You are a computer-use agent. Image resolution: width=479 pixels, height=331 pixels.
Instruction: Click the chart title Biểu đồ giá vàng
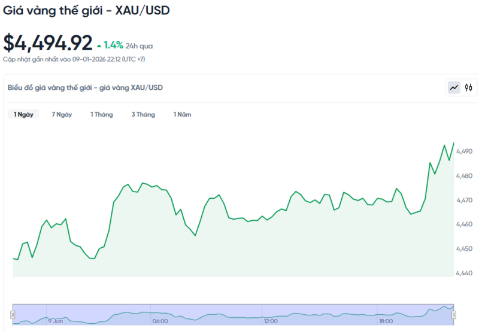pos(85,87)
